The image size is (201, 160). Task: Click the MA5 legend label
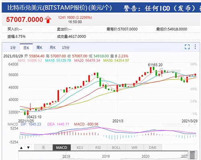point(30,61)
